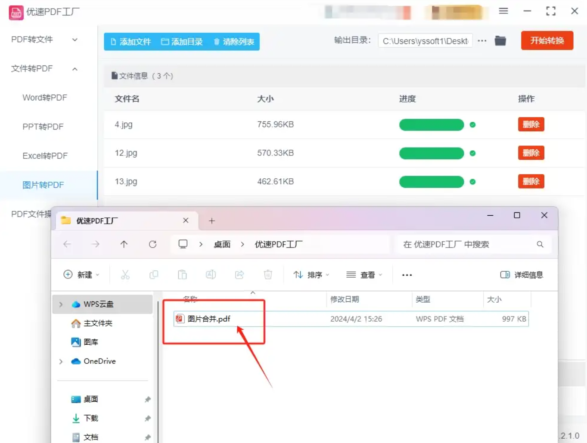Delete the 13.jpg row
This screenshot has height=443, width=587.
pos(531,181)
